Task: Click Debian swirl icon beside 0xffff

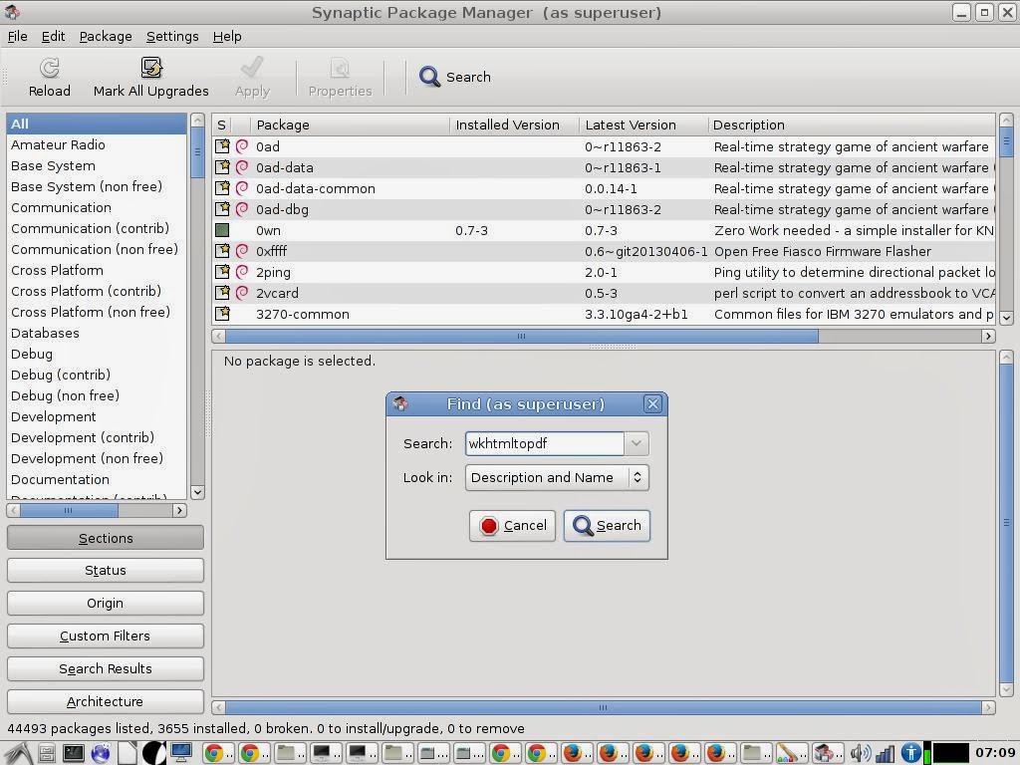Action: 242,251
